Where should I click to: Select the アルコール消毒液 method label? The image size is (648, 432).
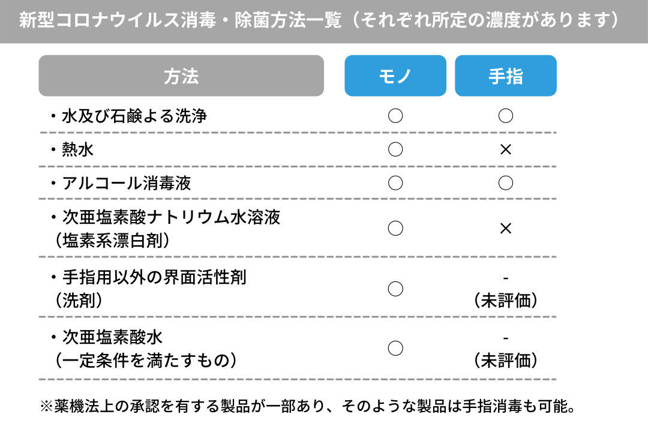point(126,182)
